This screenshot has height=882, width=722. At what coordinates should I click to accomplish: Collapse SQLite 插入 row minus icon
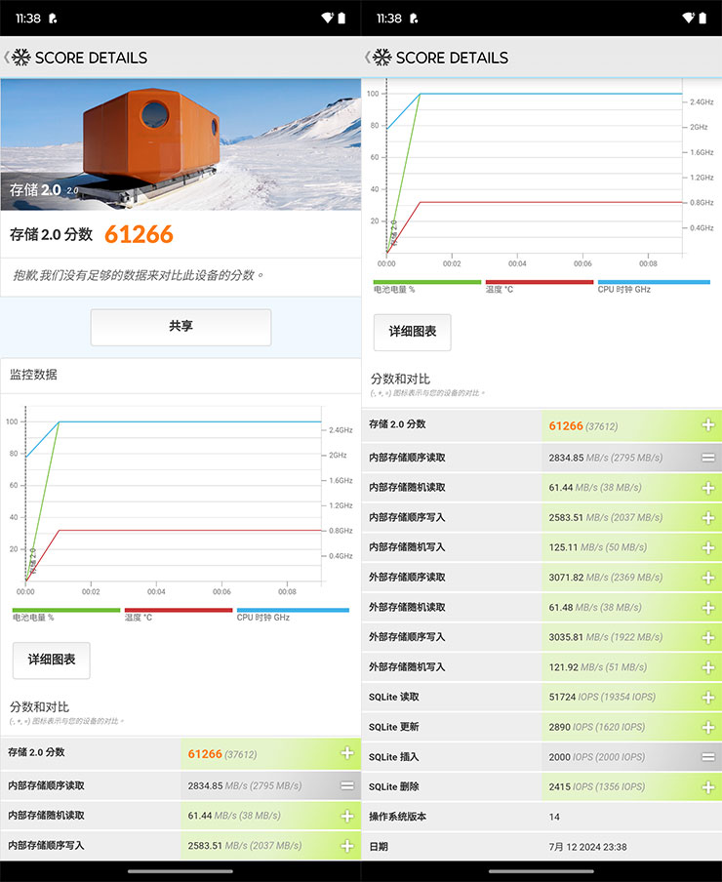point(708,757)
